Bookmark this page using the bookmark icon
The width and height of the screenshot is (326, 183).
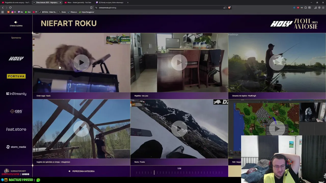tap(91, 8)
